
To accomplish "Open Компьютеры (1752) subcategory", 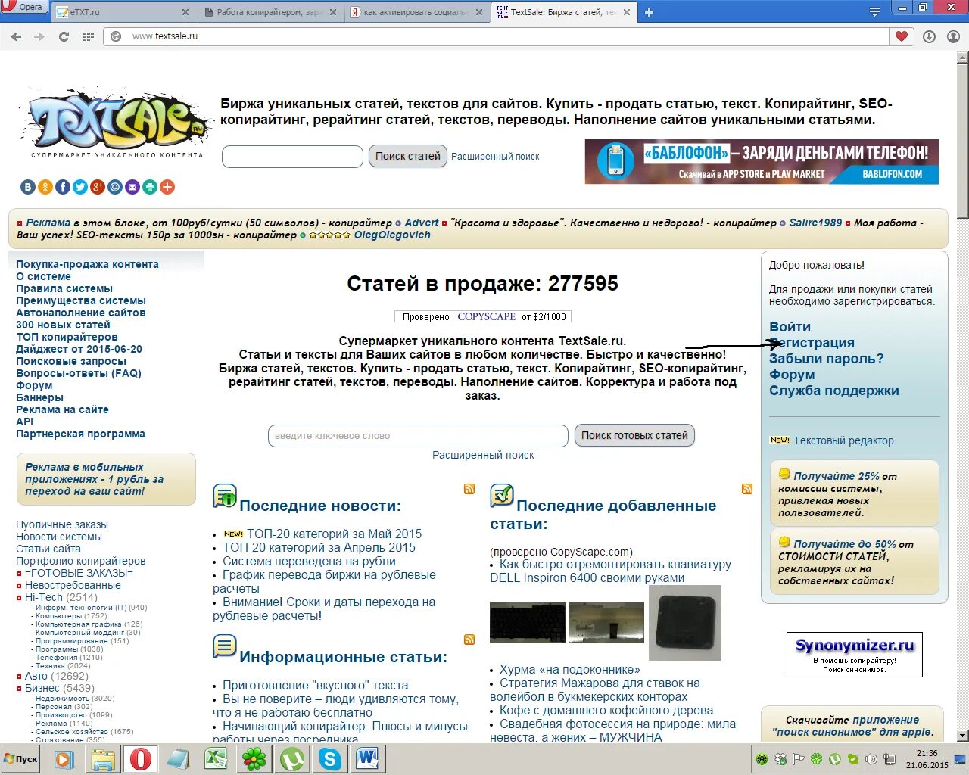I will (x=71, y=616).
